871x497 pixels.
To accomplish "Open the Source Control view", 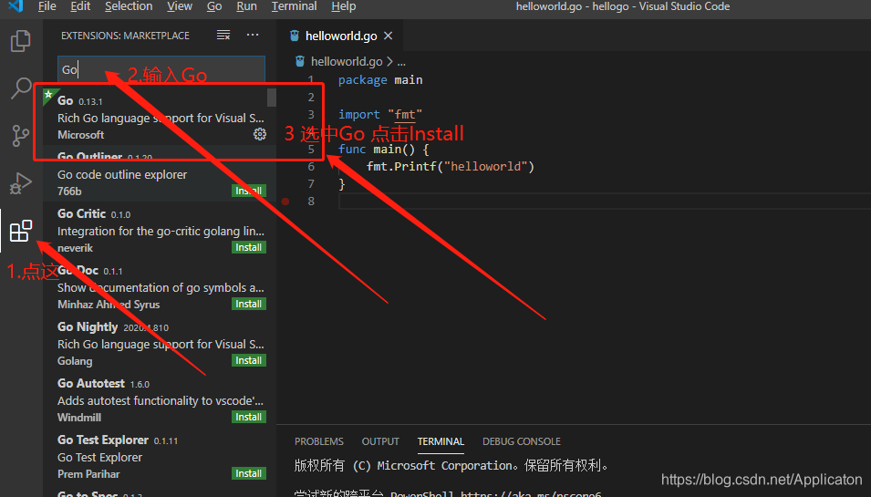I will (x=21, y=135).
